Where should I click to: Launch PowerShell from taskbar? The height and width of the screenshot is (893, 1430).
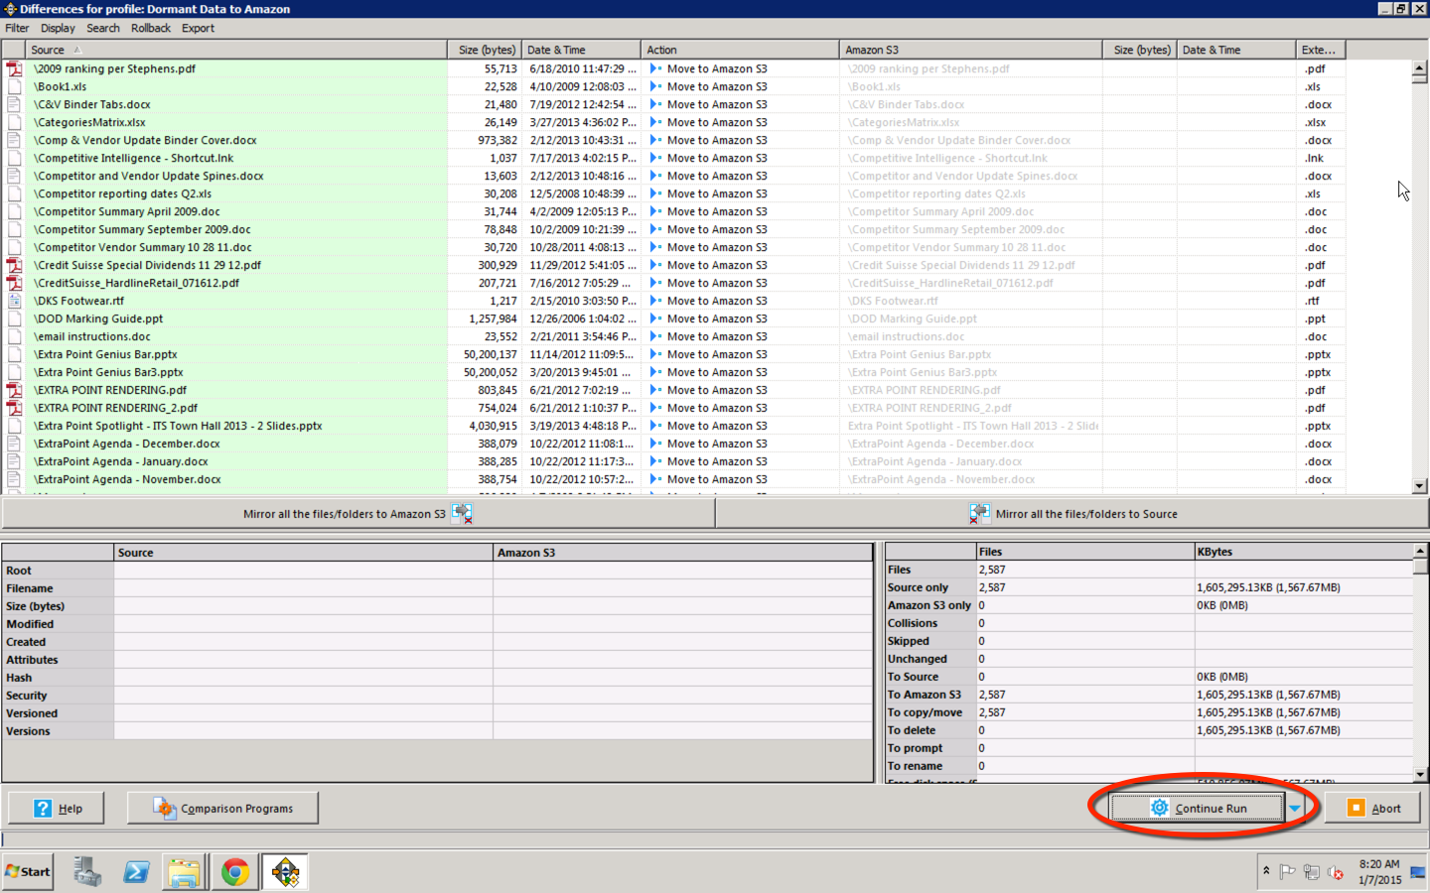click(x=136, y=871)
